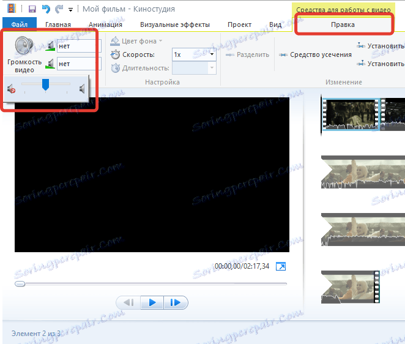Select the clip in the third timeline row
Screen dimensions: 405x344
pos(363,230)
